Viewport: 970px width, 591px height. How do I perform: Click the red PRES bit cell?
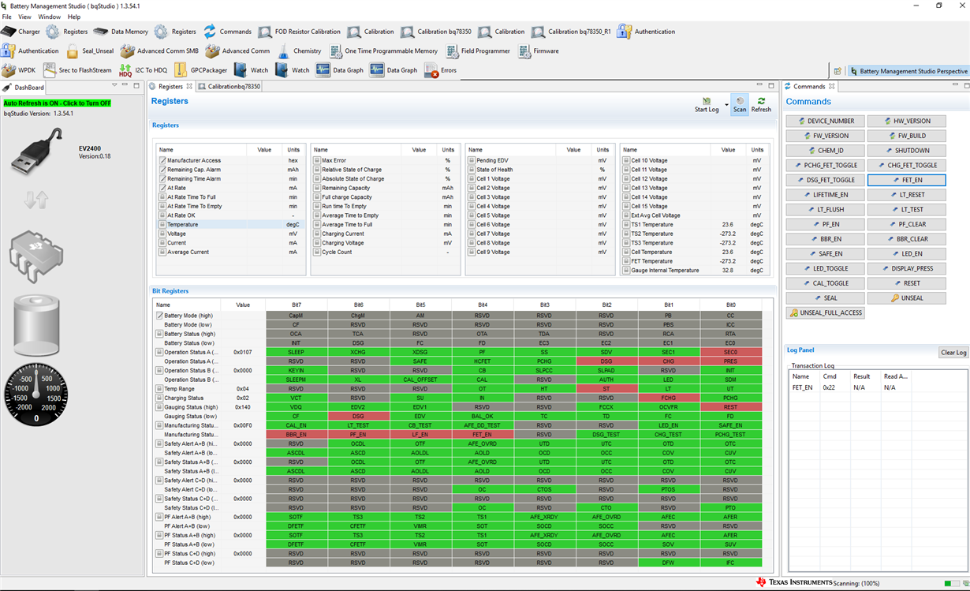pyautogui.click(x=730, y=361)
